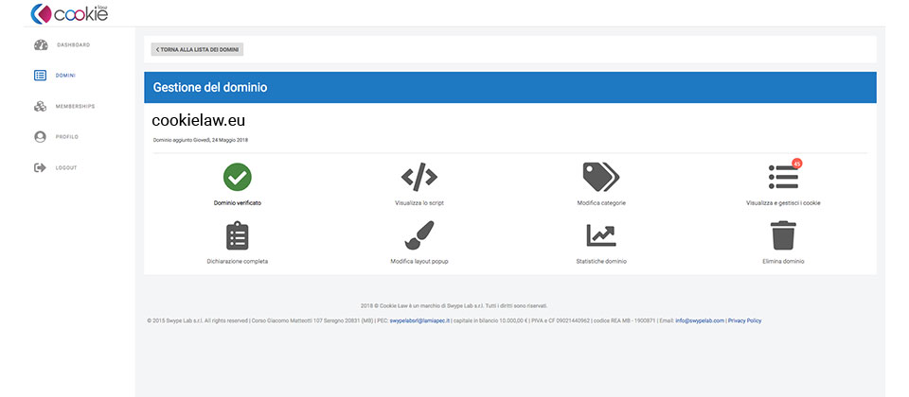
Task: Click the Modifica layout popup brush icon
Action: click(419, 235)
